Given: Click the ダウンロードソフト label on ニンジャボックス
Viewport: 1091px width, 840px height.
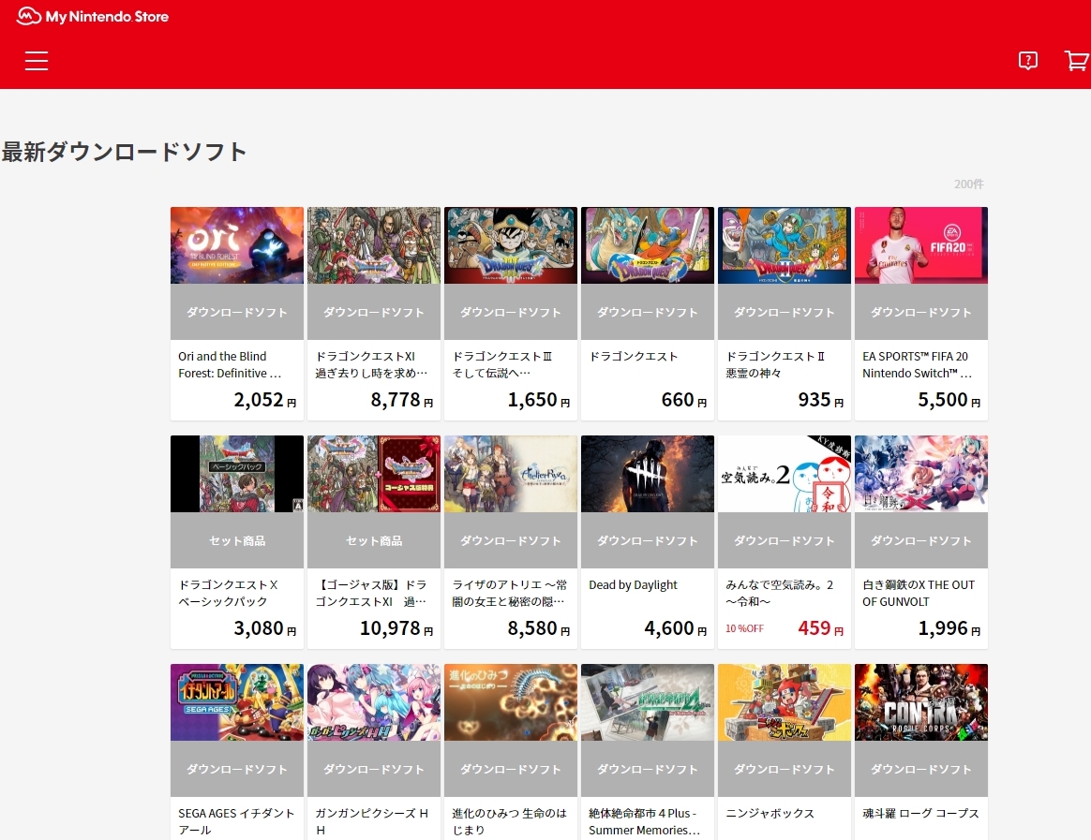Looking at the screenshot, I should click(785, 770).
